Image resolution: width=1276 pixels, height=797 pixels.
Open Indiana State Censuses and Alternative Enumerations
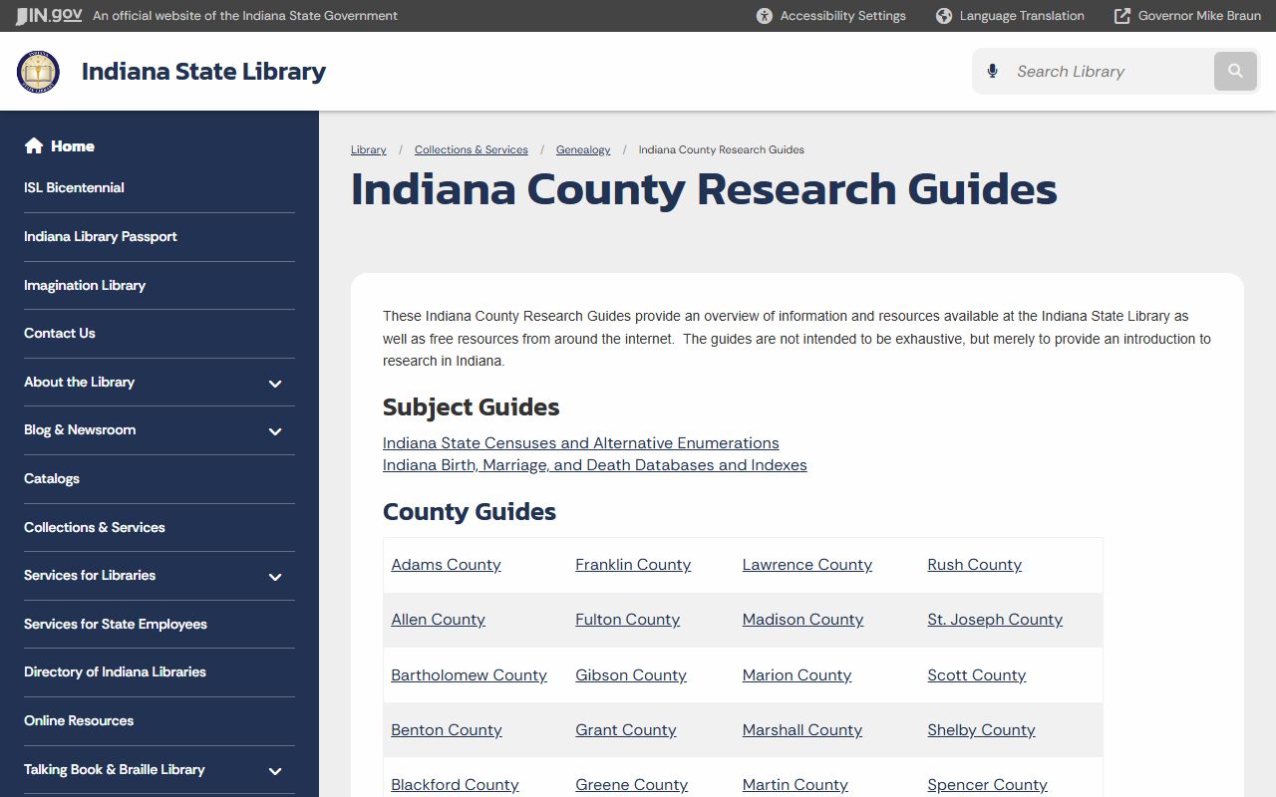[581, 443]
